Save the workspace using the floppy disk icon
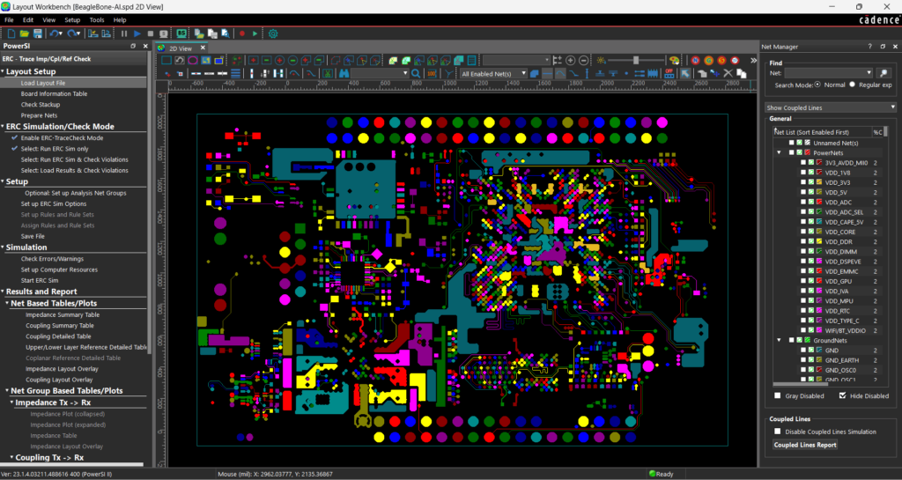Screen dimensions: 902x480 pyautogui.click(x=37, y=34)
